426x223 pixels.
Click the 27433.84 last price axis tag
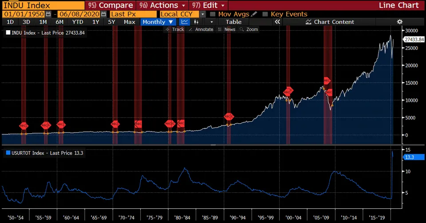[x=414, y=40]
